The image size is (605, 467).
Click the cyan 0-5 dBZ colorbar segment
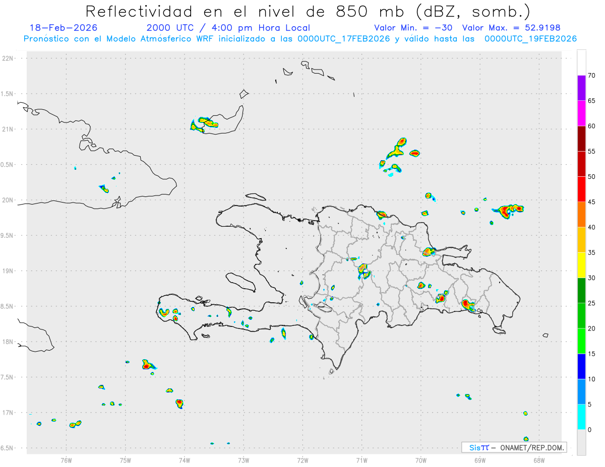(581, 417)
